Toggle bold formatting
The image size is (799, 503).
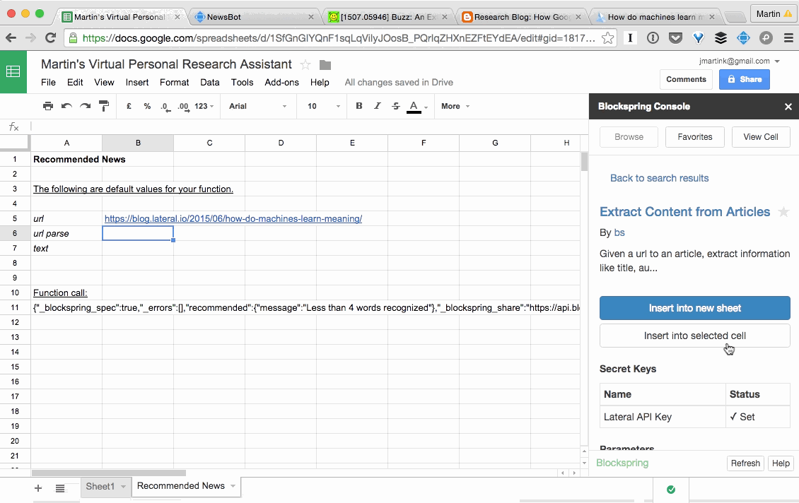pos(359,106)
